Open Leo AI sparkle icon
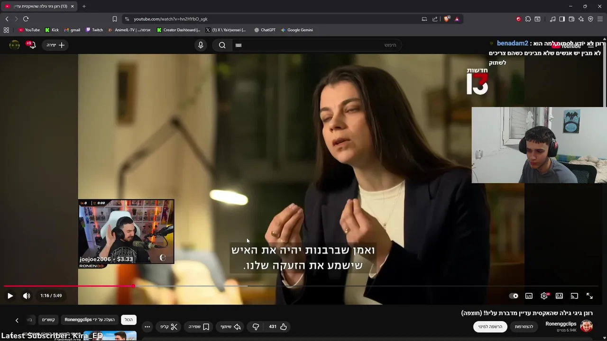The width and height of the screenshot is (607, 341). [x=581, y=19]
